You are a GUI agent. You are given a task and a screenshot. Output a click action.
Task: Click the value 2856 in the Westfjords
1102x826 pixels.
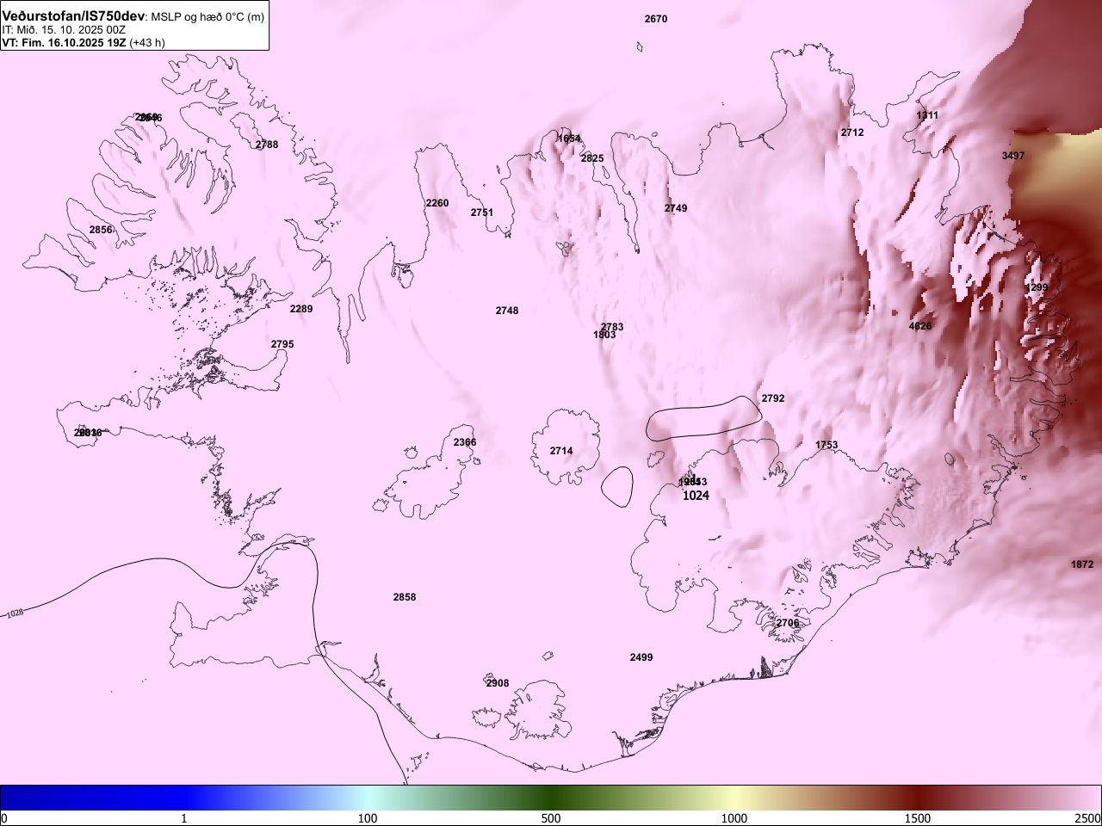point(101,230)
